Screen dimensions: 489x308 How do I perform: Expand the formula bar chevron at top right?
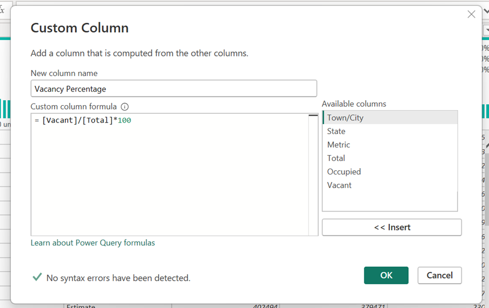tap(486, 11)
